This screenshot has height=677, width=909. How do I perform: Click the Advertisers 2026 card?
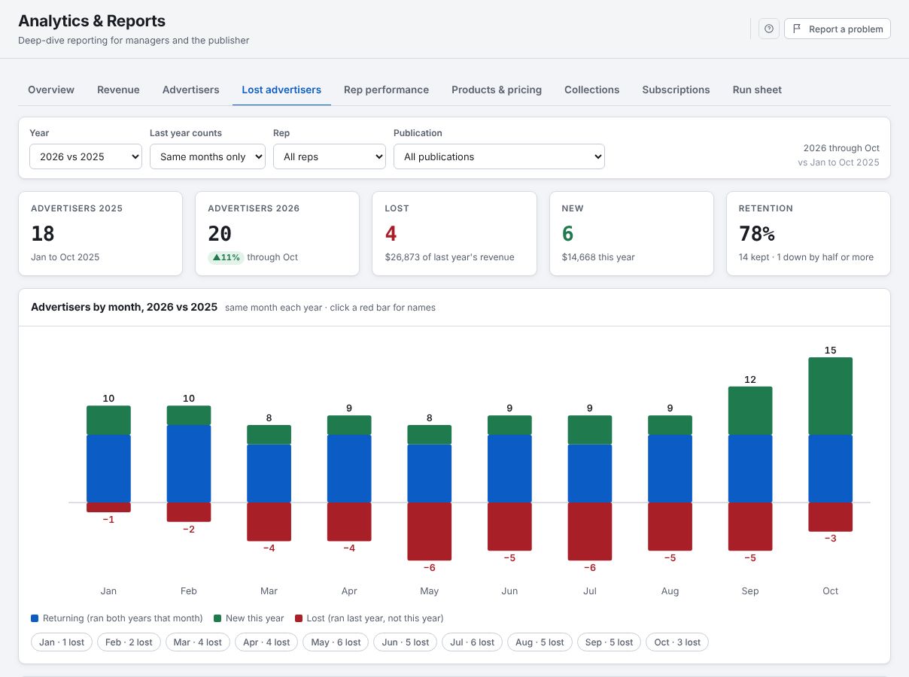click(x=278, y=234)
